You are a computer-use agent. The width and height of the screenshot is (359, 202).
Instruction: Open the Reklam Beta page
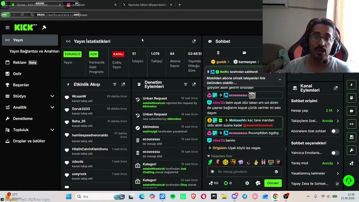pyautogui.click(x=30, y=62)
